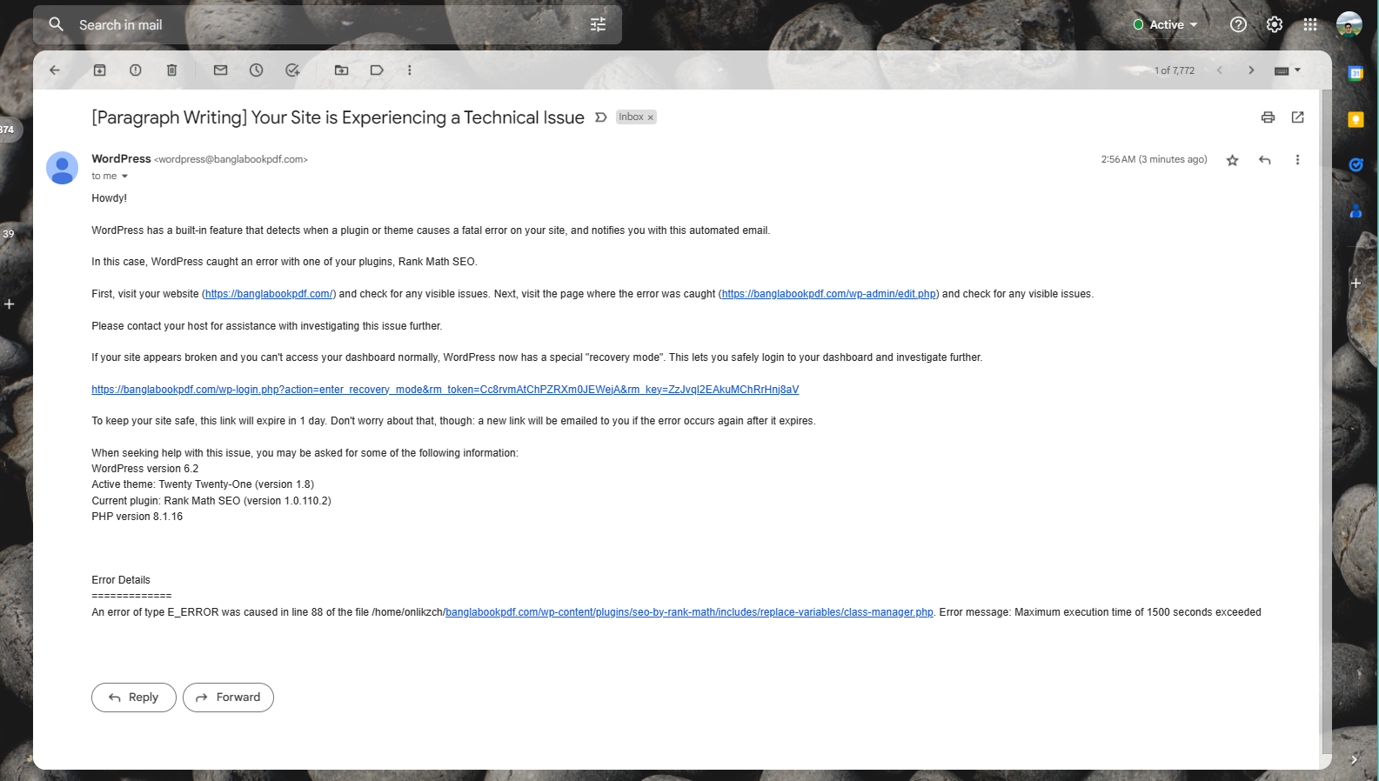This screenshot has height=781, width=1379.
Task: Star this WordPress email
Action: click(x=1232, y=160)
